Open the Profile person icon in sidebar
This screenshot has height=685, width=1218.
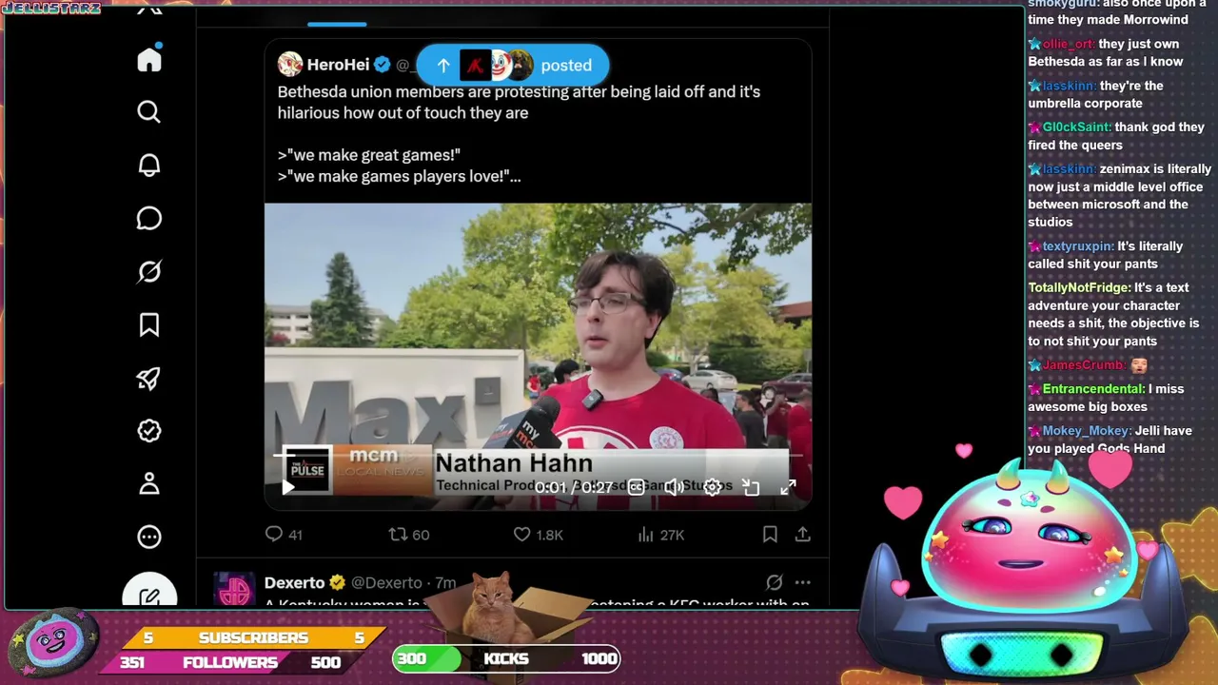coord(149,484)
